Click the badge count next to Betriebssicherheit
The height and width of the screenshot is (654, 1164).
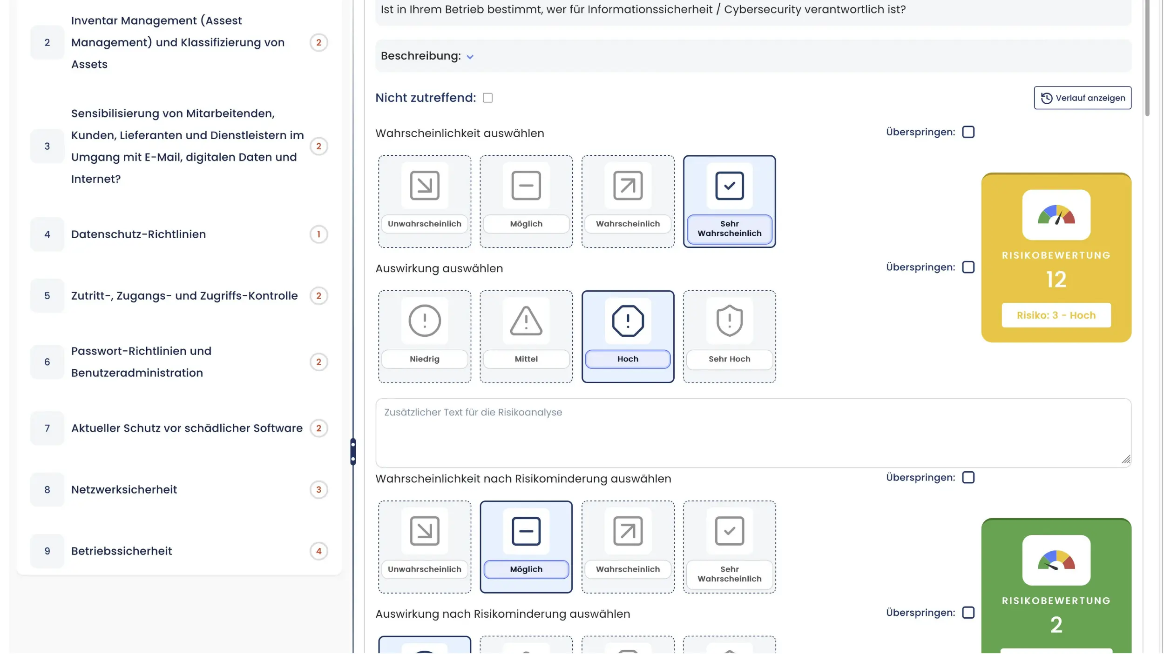pos(318,551)
